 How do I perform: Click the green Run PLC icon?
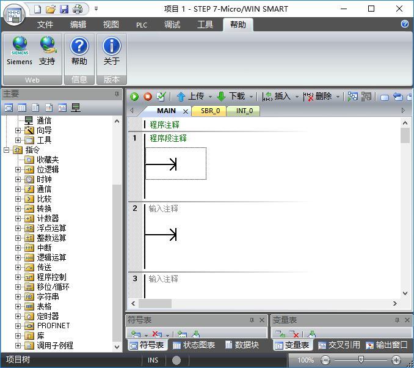coord(134,97)
